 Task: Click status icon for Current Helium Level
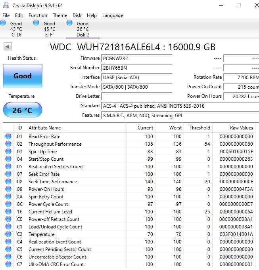pyautogui.click(x=8, y=211)
